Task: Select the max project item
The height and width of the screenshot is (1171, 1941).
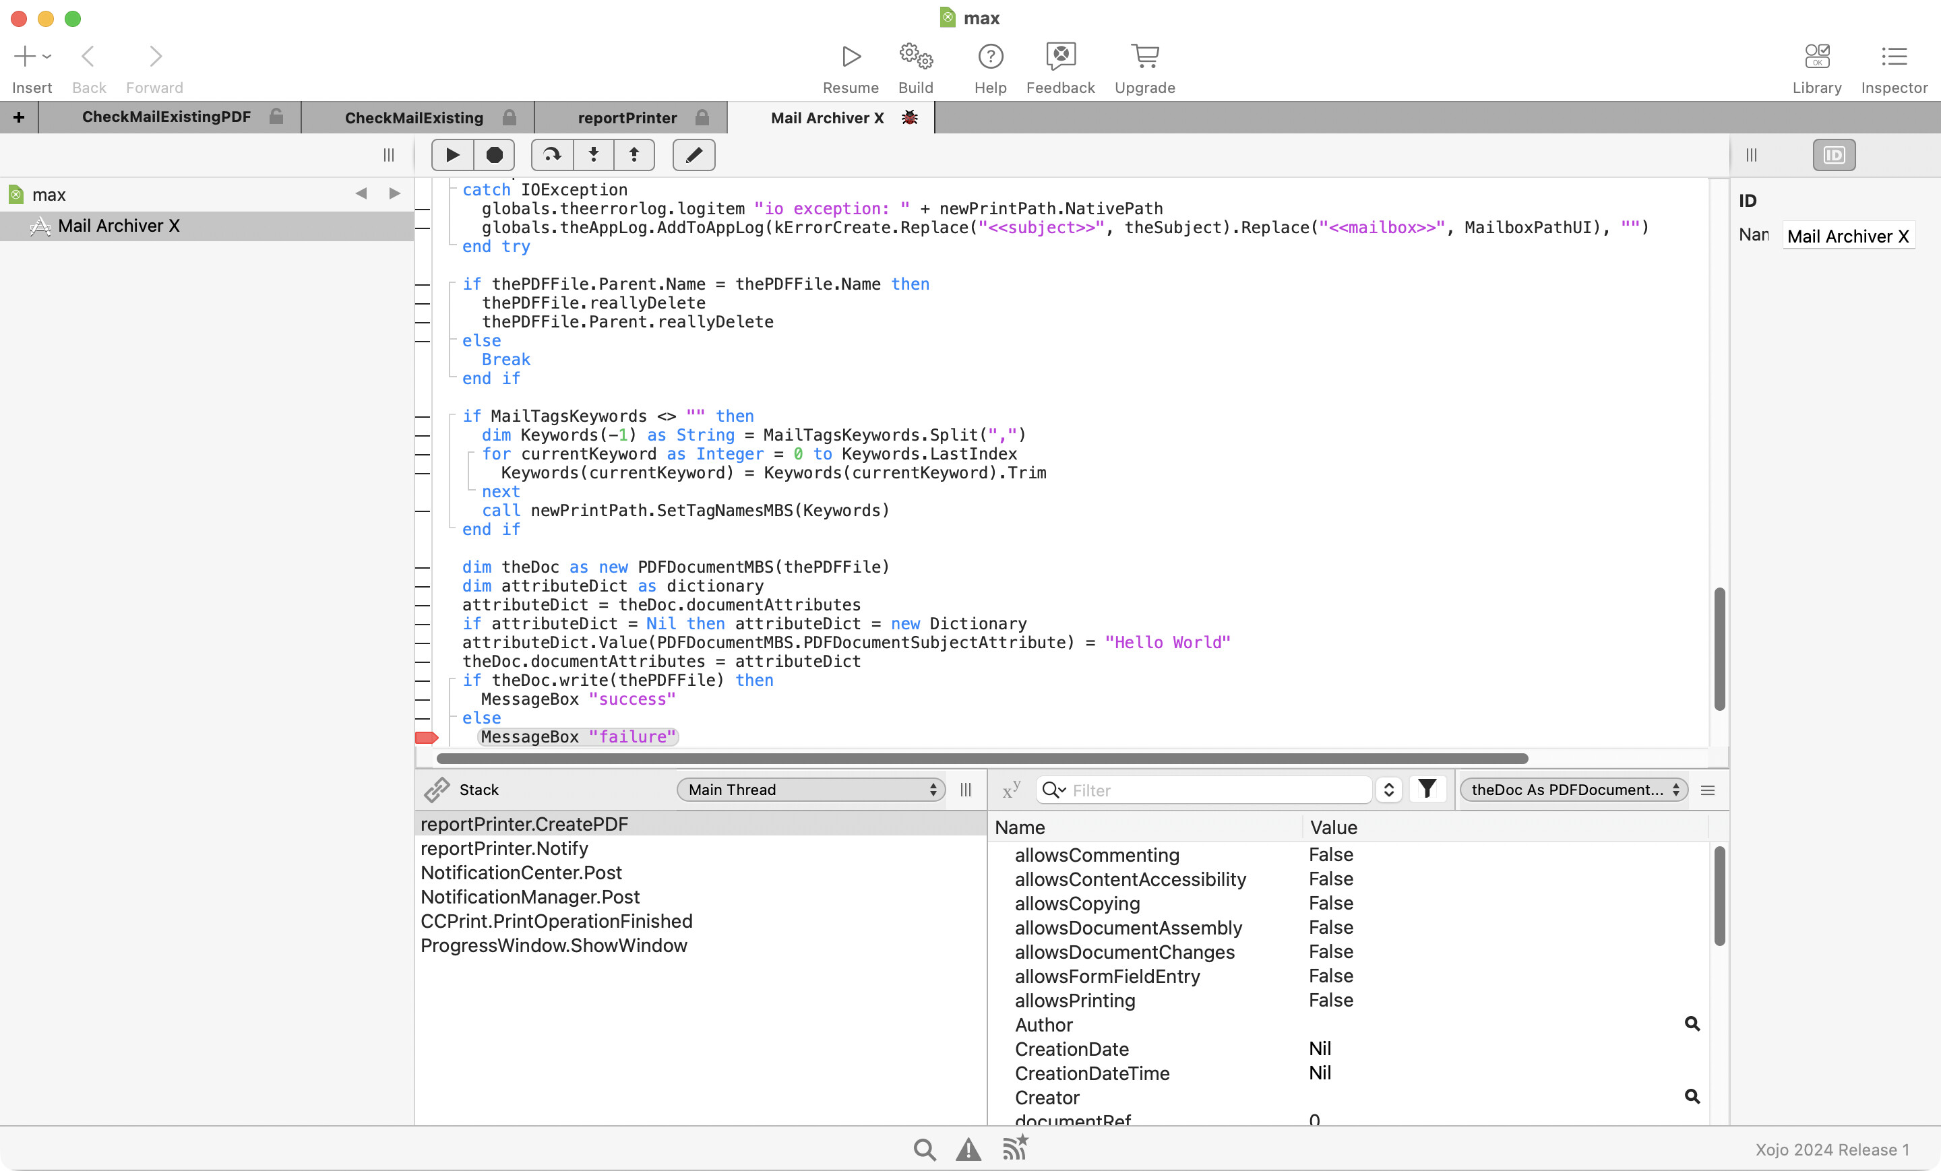Action: (x=49, y=195)
